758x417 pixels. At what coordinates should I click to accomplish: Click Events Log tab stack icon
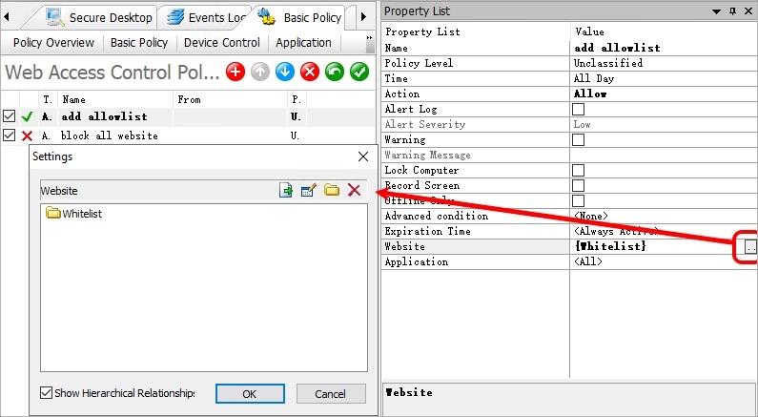[x=175, y=17]
